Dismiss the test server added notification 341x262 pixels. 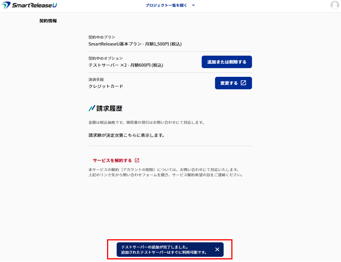coord(217,249)
